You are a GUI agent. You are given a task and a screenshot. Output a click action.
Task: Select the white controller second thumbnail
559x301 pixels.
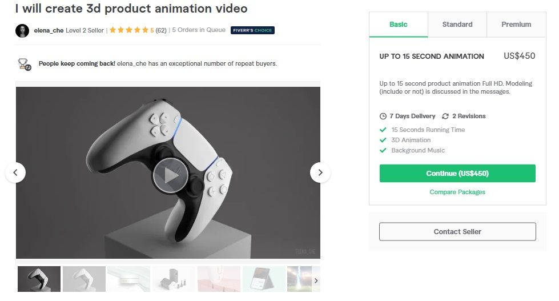pyautogui.click(x=84, y=279)
